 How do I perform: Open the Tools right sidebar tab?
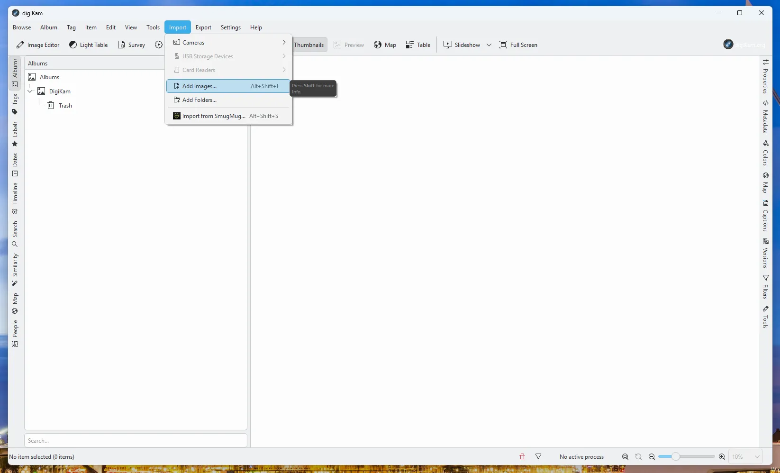pos(765,317)
